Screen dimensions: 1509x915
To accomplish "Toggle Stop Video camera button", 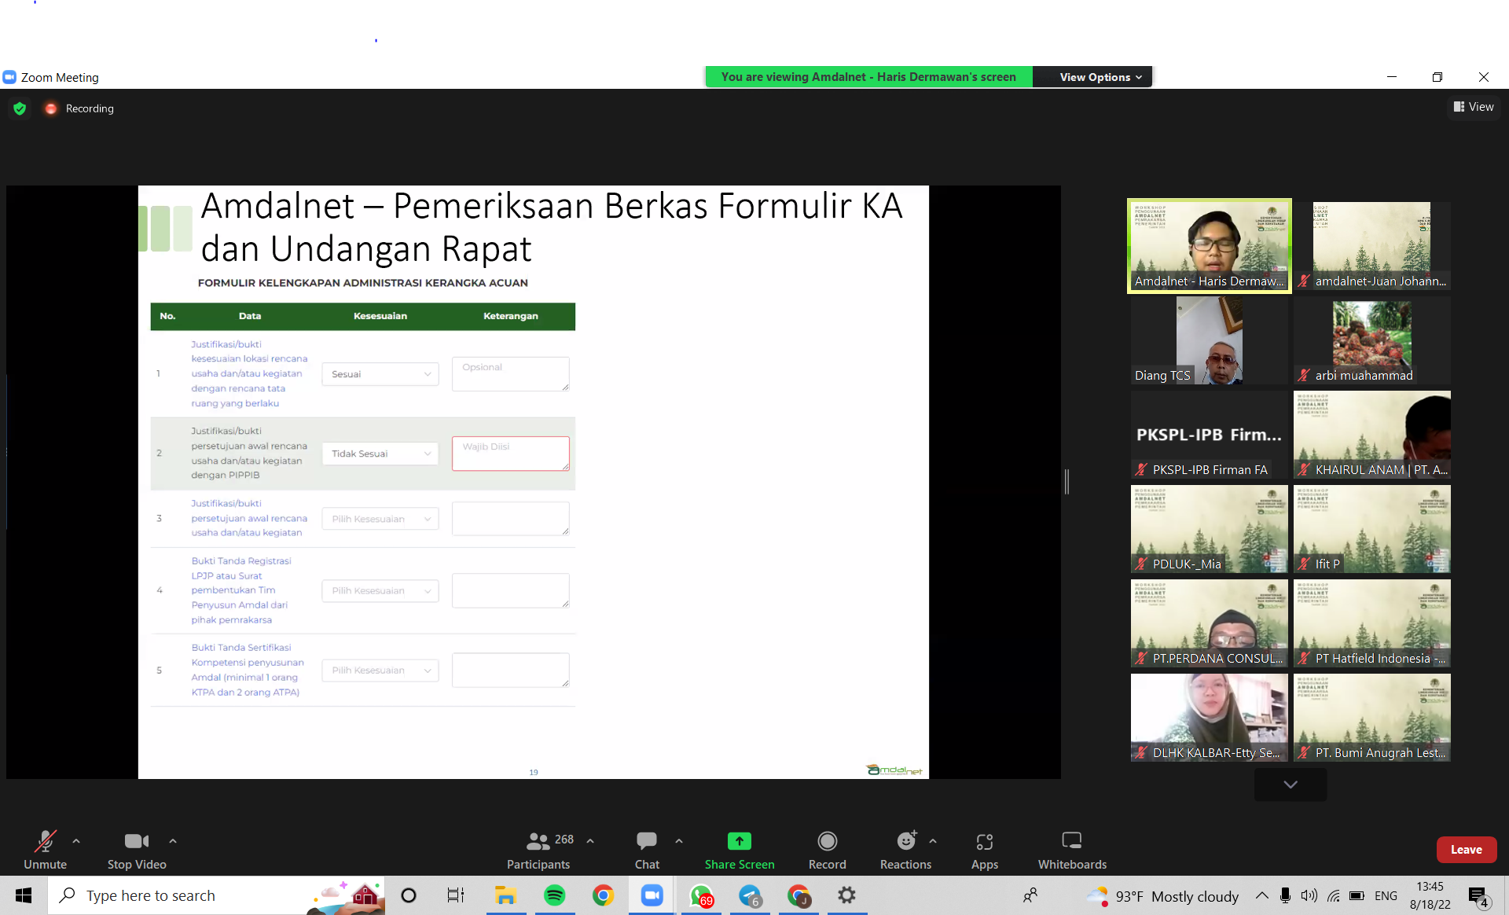I will click(x=136, y=842).
